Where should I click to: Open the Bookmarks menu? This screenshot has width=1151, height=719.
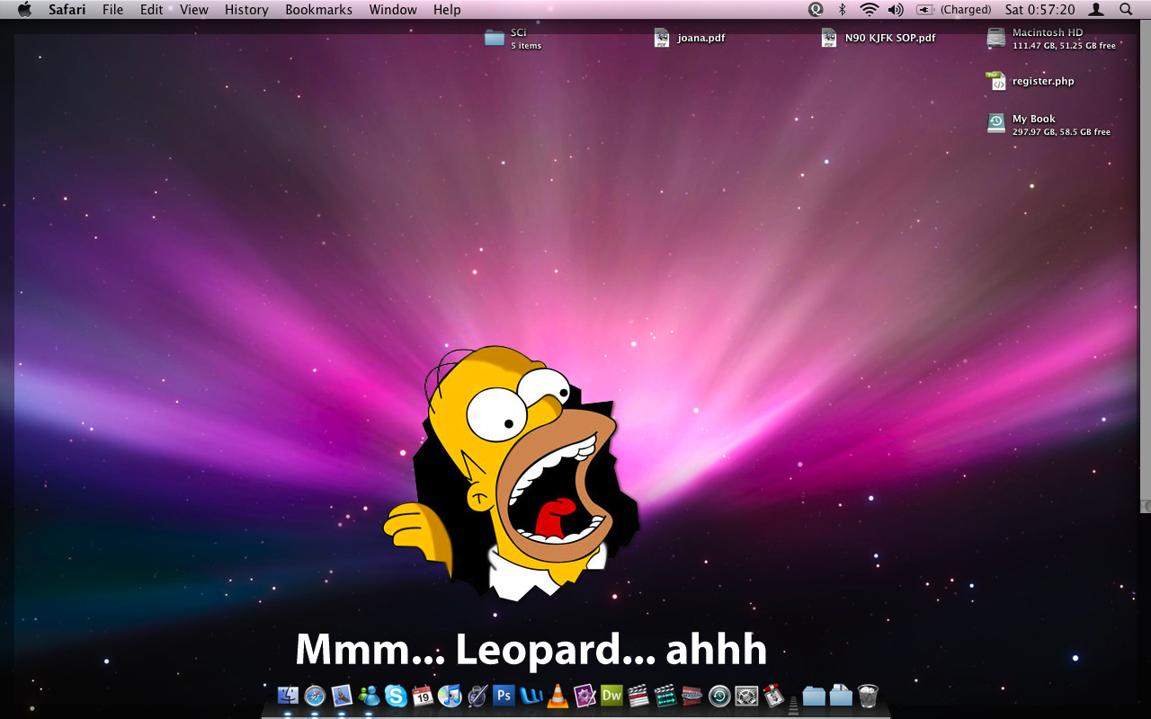[x=318, y=10]
